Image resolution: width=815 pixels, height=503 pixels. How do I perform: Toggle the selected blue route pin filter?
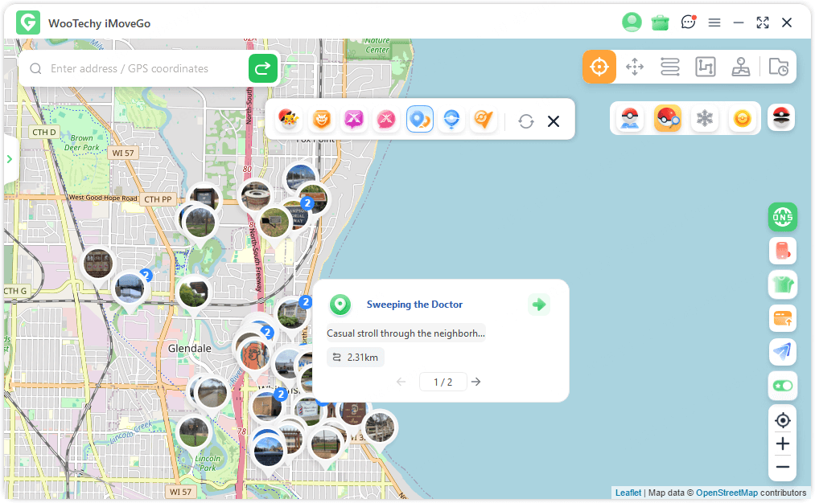point(420,120)
